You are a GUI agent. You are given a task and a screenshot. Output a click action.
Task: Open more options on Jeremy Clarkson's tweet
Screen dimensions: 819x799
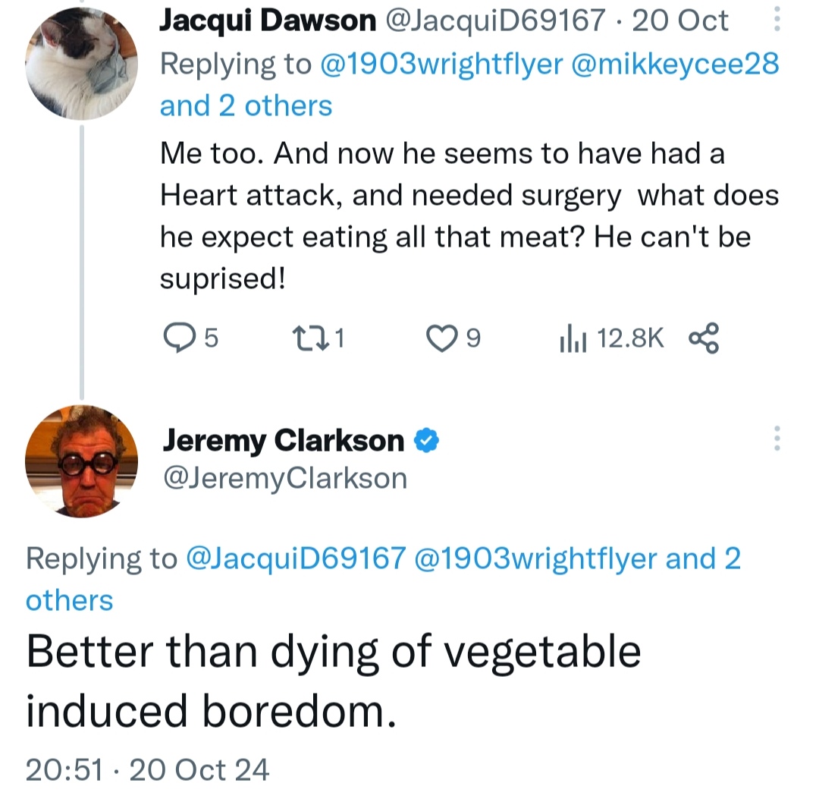[x=776, y=439]
